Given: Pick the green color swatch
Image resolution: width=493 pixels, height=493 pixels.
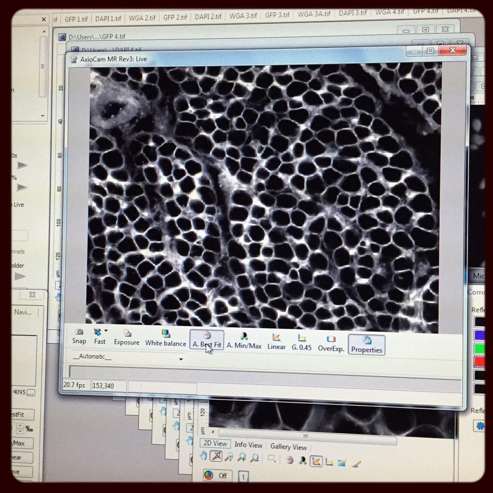Looking at the screenshot, I should 480,349.
